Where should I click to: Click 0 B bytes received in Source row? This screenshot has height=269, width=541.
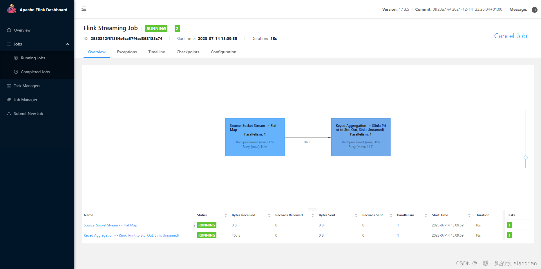(234, 225)
